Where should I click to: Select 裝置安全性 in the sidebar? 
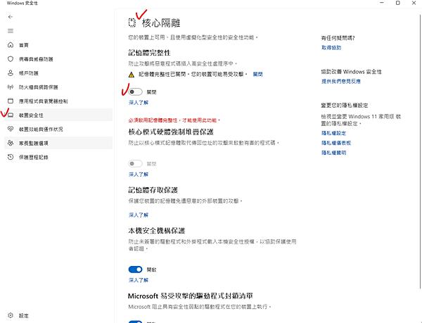pos(58,115)
